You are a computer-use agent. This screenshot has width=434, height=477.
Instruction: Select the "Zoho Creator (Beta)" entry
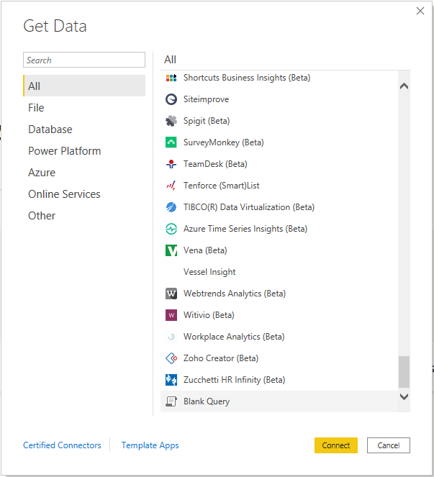pos(279,358)
